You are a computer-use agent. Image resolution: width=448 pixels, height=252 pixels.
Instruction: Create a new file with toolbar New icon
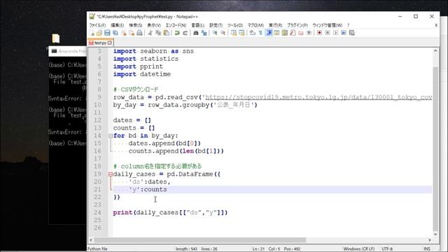coord(92,33)
